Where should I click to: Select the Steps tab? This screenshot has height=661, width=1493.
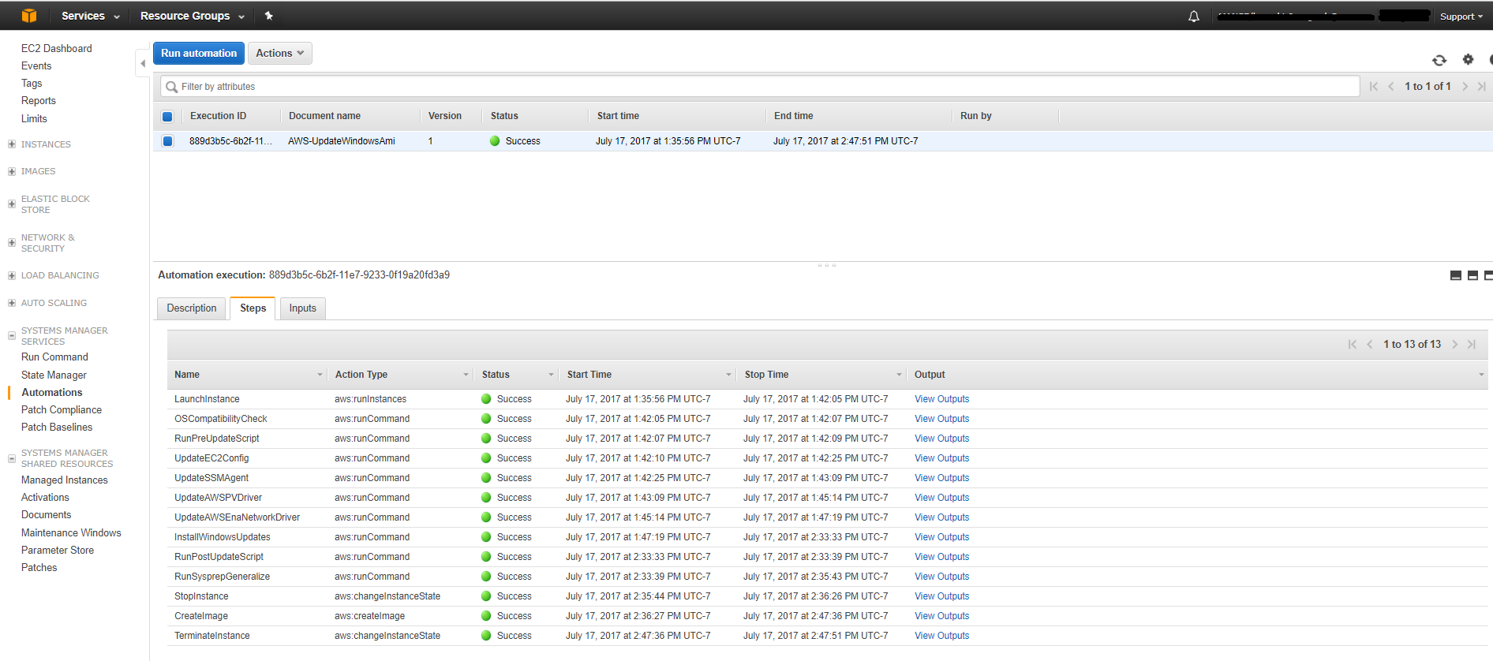click(253, 308)
